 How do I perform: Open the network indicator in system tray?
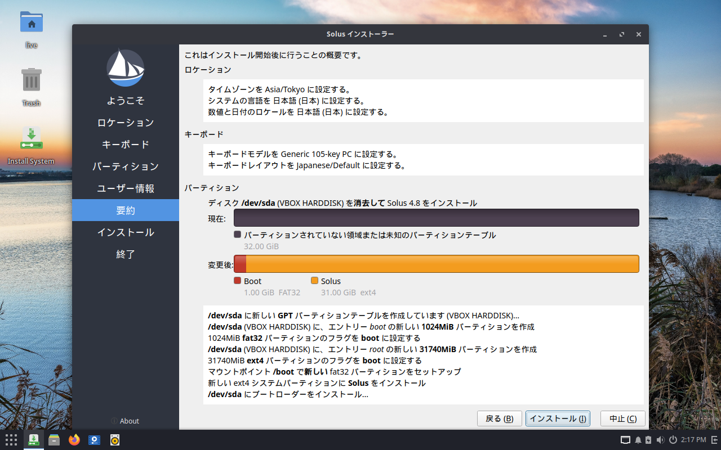tap(625, 440)
